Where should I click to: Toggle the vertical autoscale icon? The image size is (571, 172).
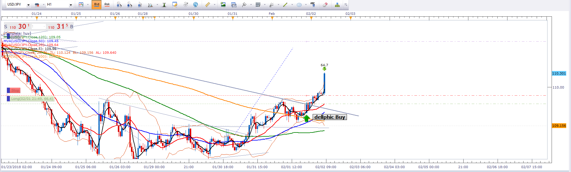(164, 4)
